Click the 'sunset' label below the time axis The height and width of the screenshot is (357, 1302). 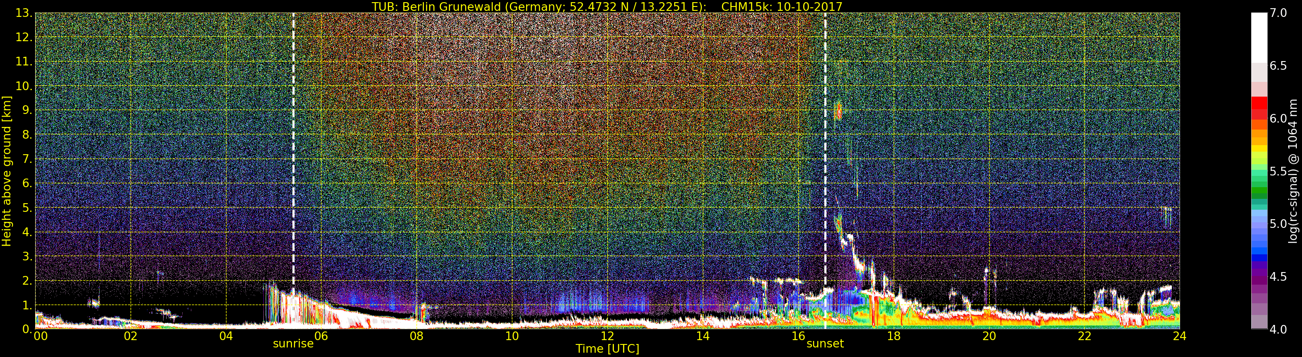point(825,344)
